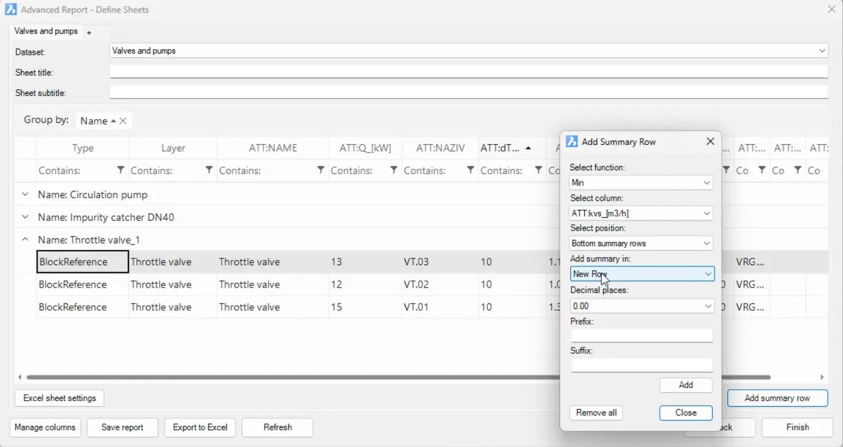843x447 pixels.
Task: Open the Select column dropdown
Action: click(641, 213)
